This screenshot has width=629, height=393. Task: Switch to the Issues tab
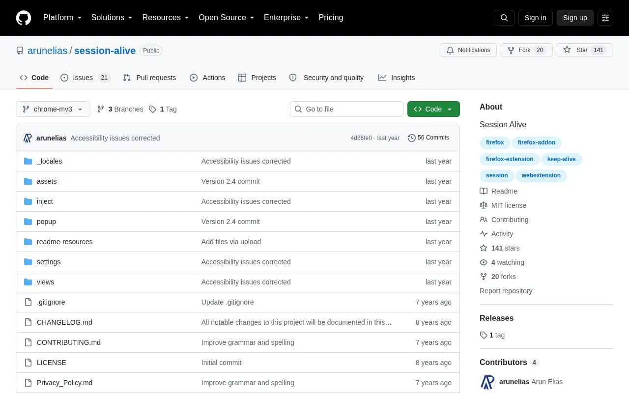tap(86, 78)
